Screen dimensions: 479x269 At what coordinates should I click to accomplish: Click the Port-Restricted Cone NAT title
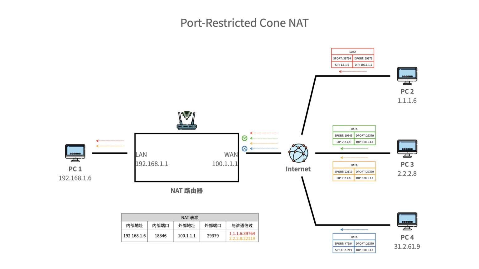pos(244,23)
